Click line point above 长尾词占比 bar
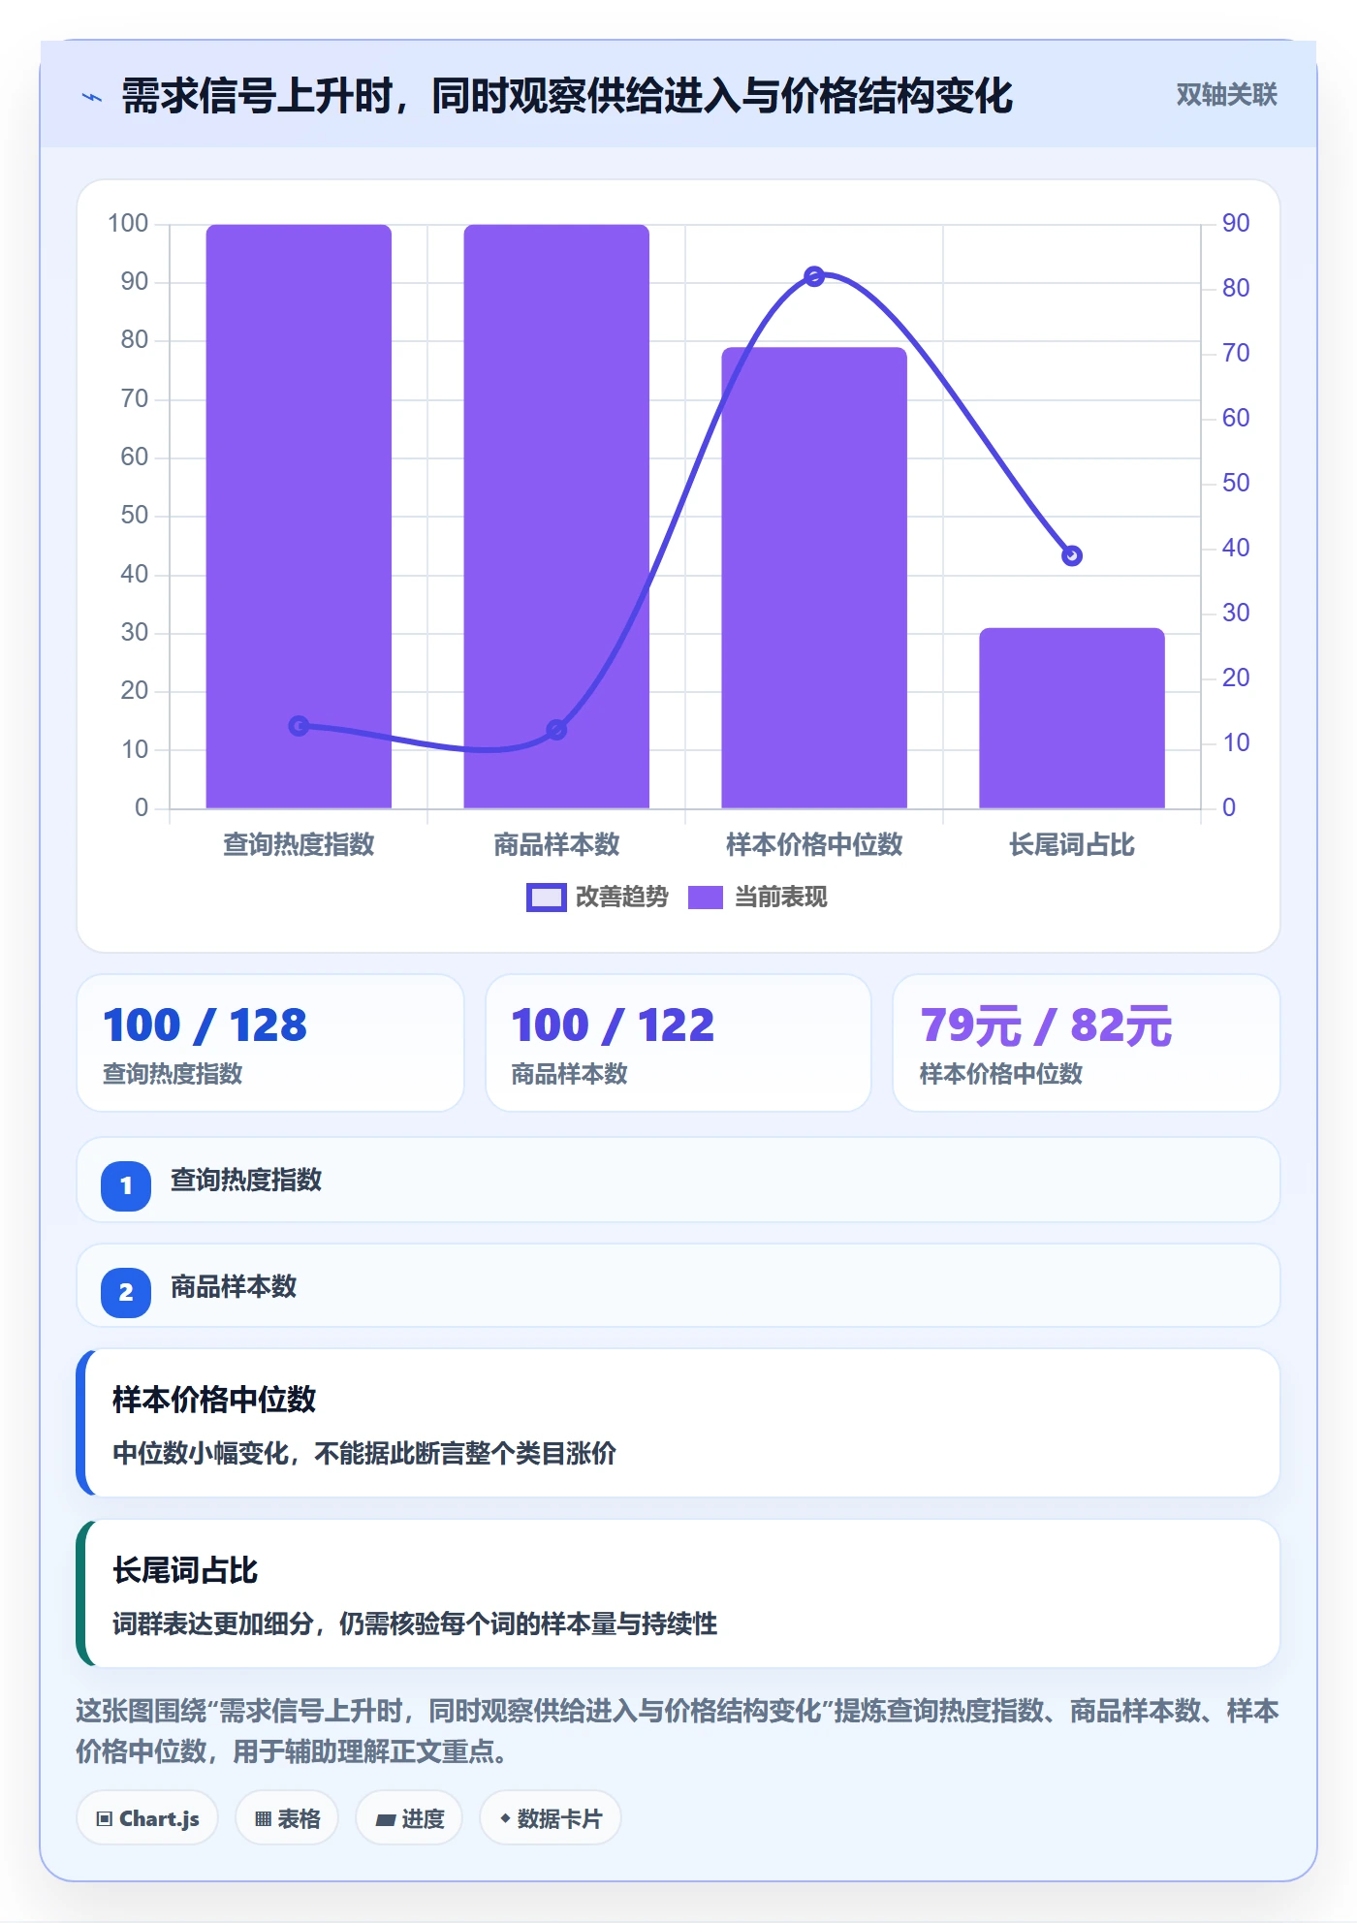1357x1923 pixels. (x=1072, y=556)
